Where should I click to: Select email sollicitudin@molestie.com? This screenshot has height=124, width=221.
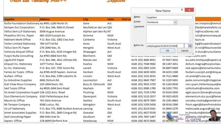(x=203, y=89)
